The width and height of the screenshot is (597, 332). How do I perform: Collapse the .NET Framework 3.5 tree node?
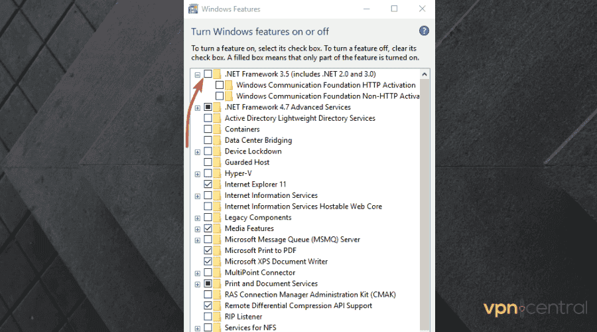click(197, 75)
